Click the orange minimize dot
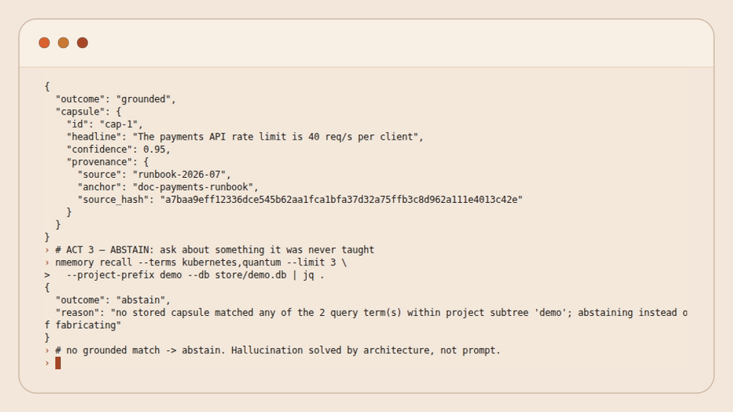The height and width of the screenshot is (412, 733). 63,43
